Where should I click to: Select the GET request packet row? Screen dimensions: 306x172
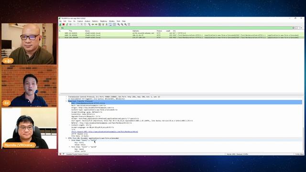tap(181, 33)
